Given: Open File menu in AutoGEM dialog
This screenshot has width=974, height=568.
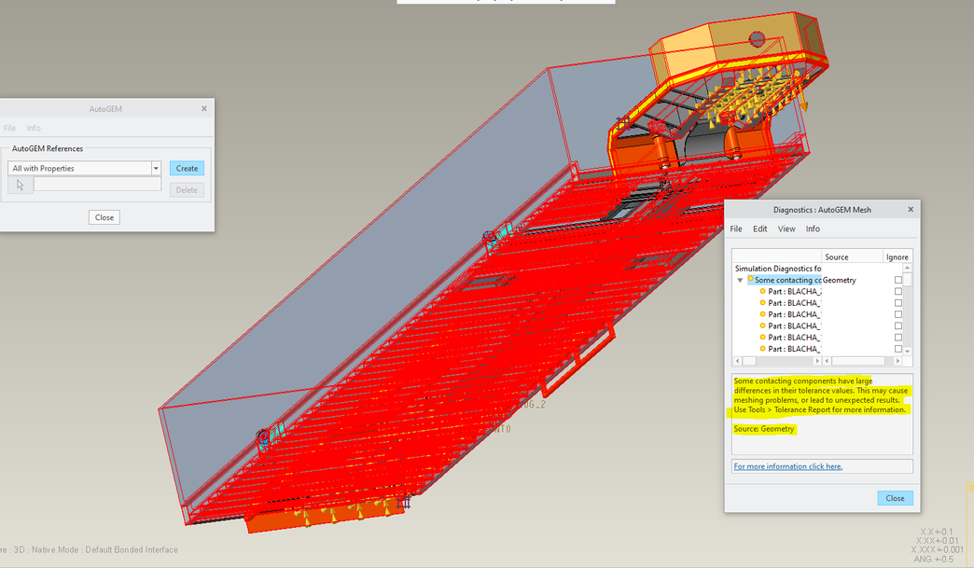Looking at the screenshot, I should click(10, 128).
